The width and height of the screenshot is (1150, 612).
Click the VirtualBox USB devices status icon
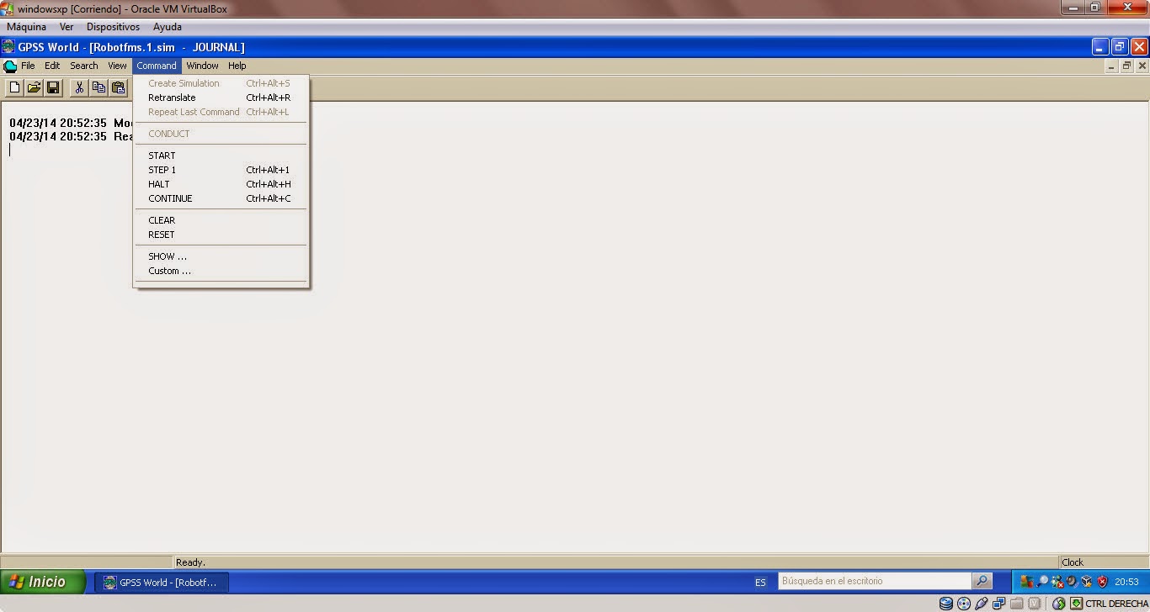[981, 603]
